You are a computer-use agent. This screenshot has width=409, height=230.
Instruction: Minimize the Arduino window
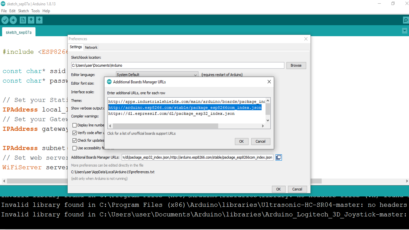click(379, 4)
